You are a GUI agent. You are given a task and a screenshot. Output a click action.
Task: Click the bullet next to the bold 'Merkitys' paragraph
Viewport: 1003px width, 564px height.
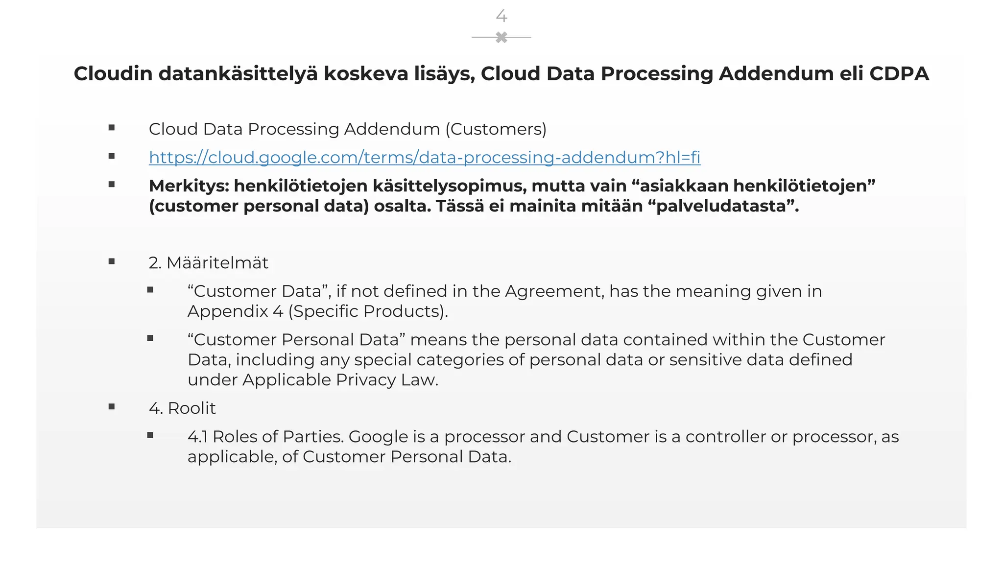coord(112,185)
